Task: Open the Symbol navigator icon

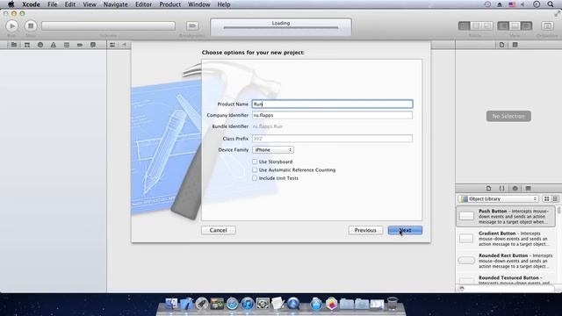Action: [x=27, y=45]
